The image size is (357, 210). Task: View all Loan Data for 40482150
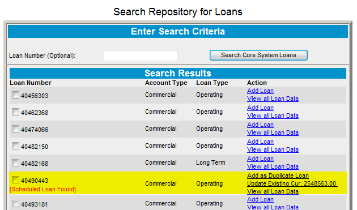click(273, 149)
